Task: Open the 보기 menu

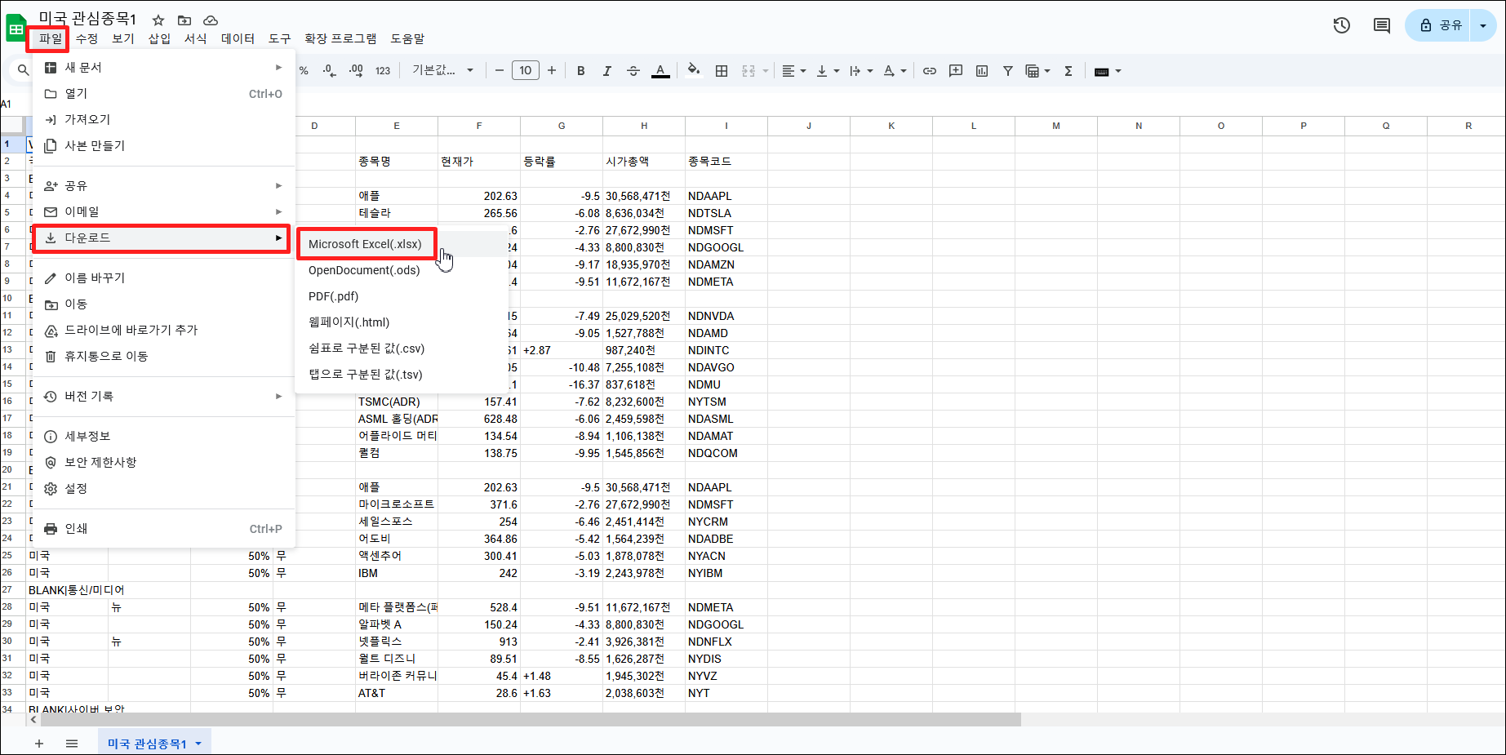Action: pos(122,38)
